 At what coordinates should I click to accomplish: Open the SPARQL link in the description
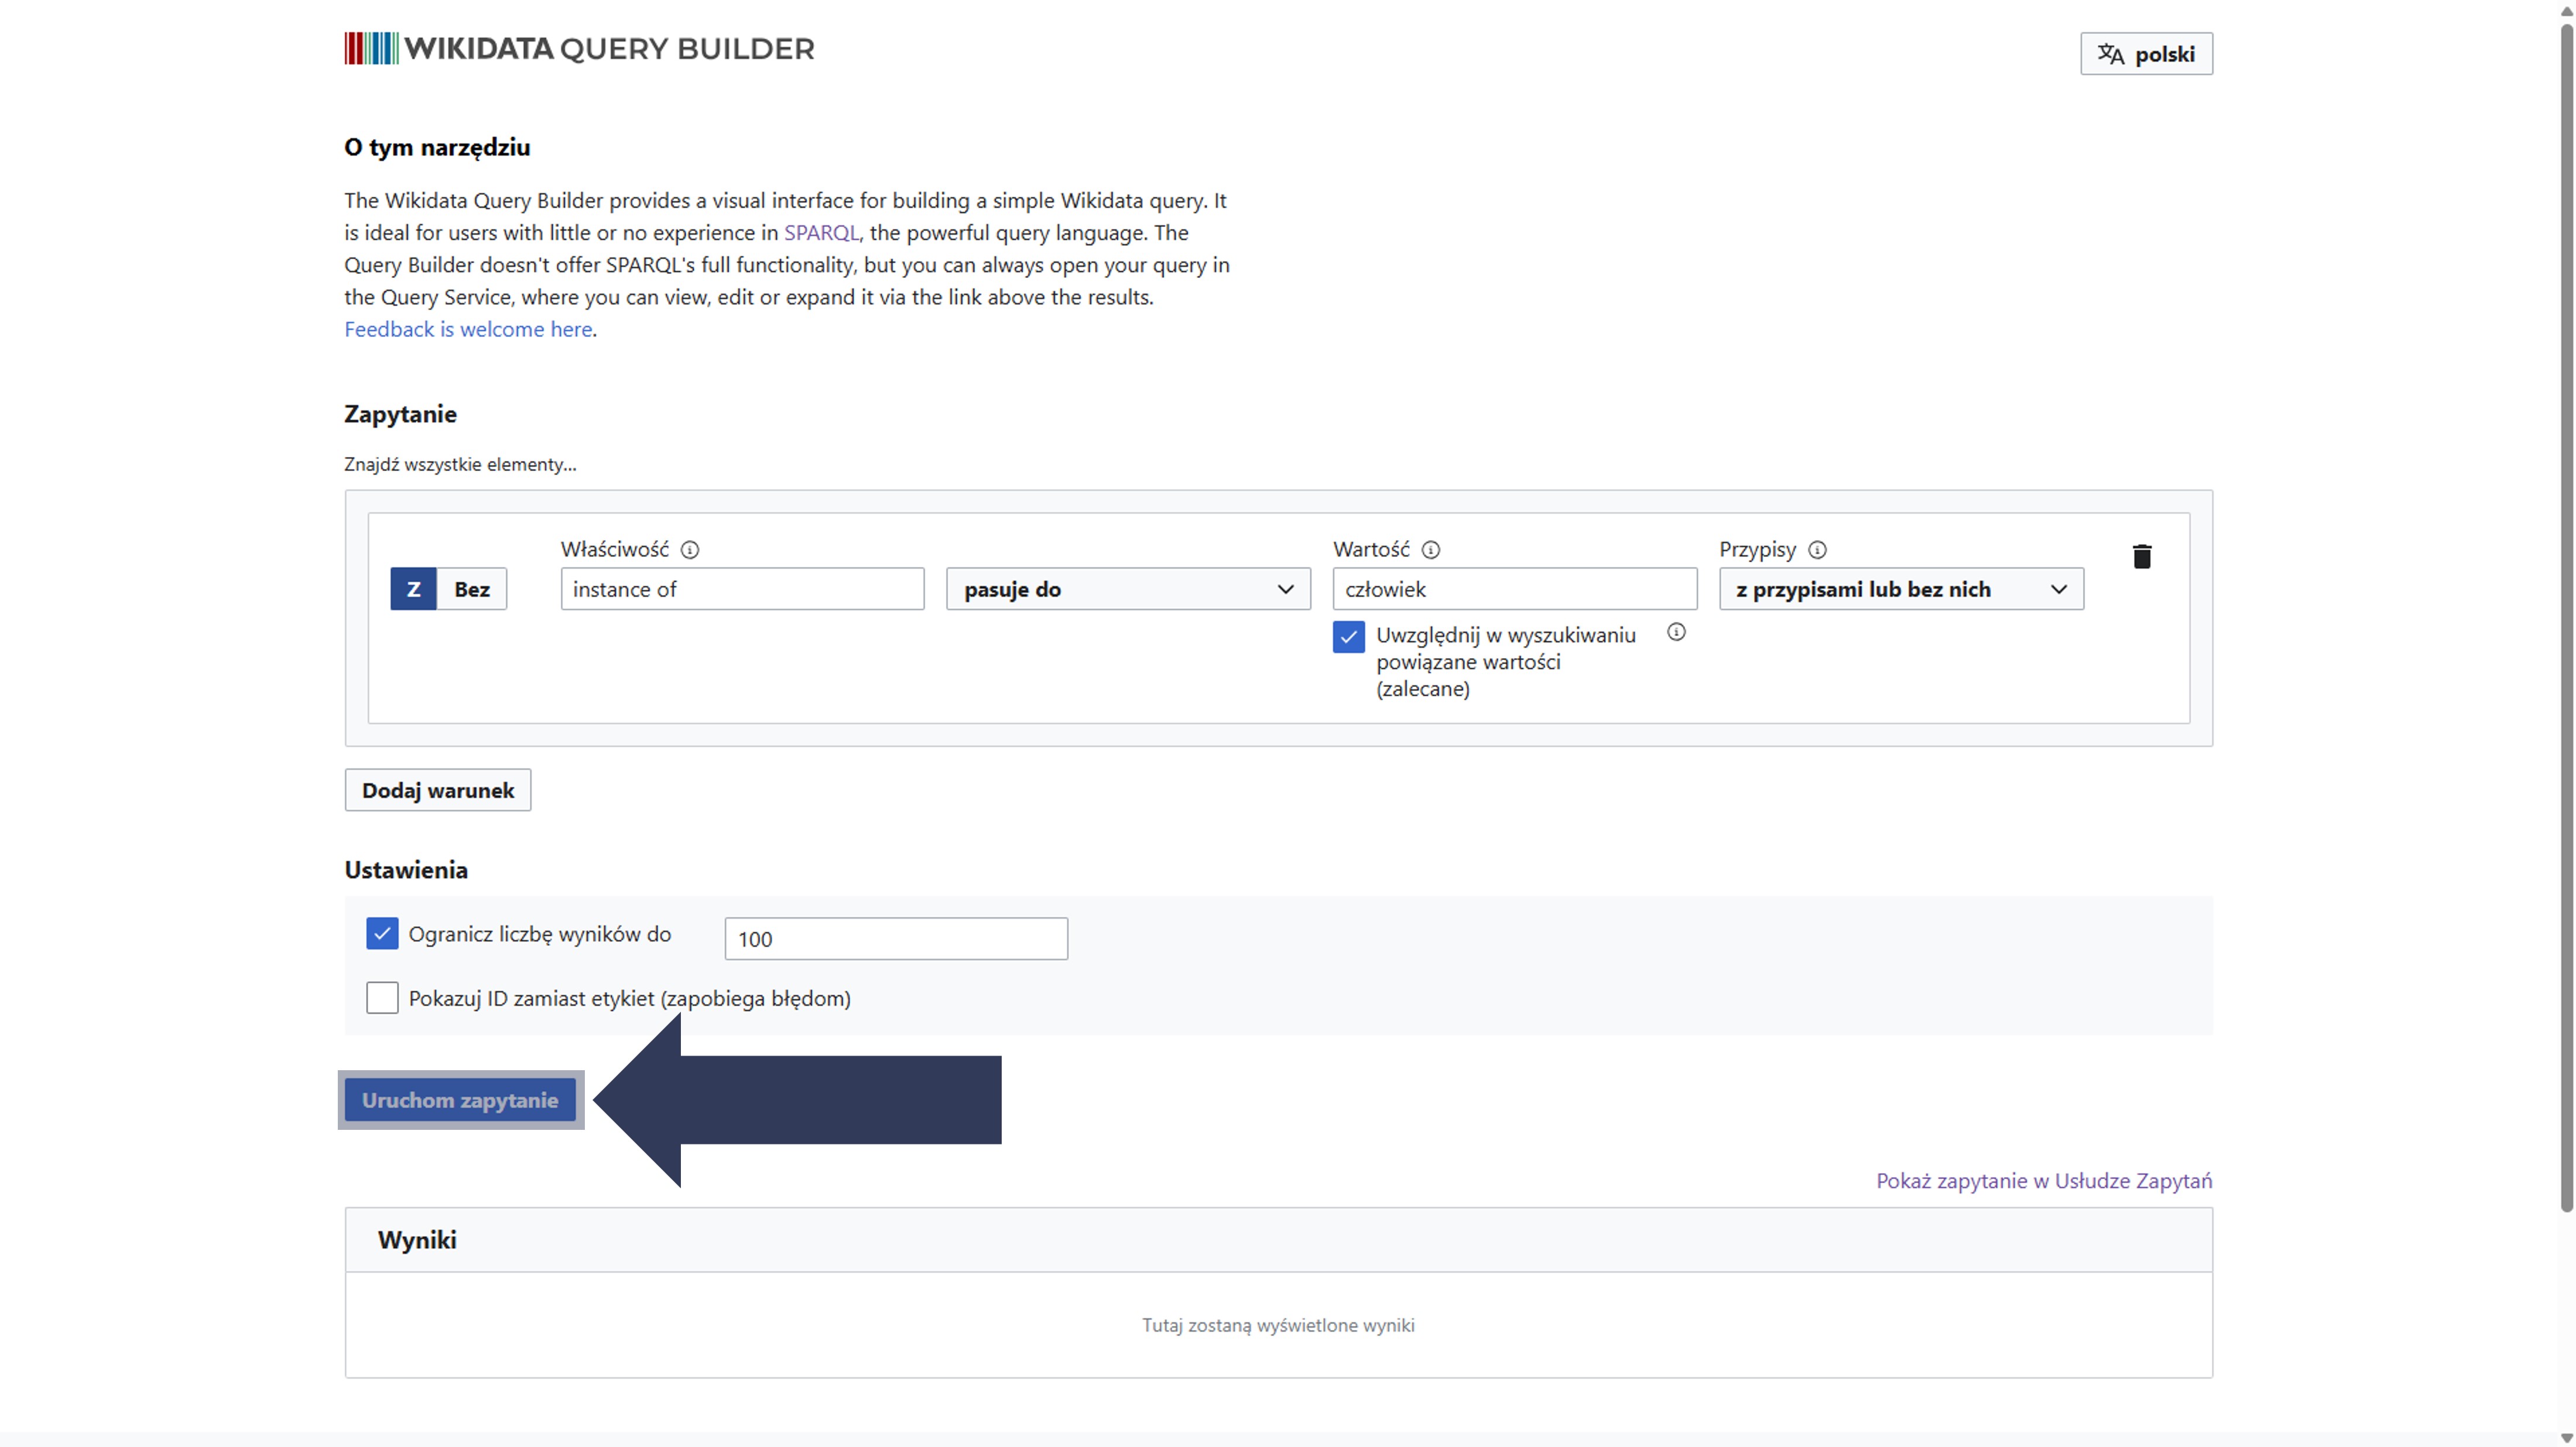pyautogui.click(x=820, y=233)
